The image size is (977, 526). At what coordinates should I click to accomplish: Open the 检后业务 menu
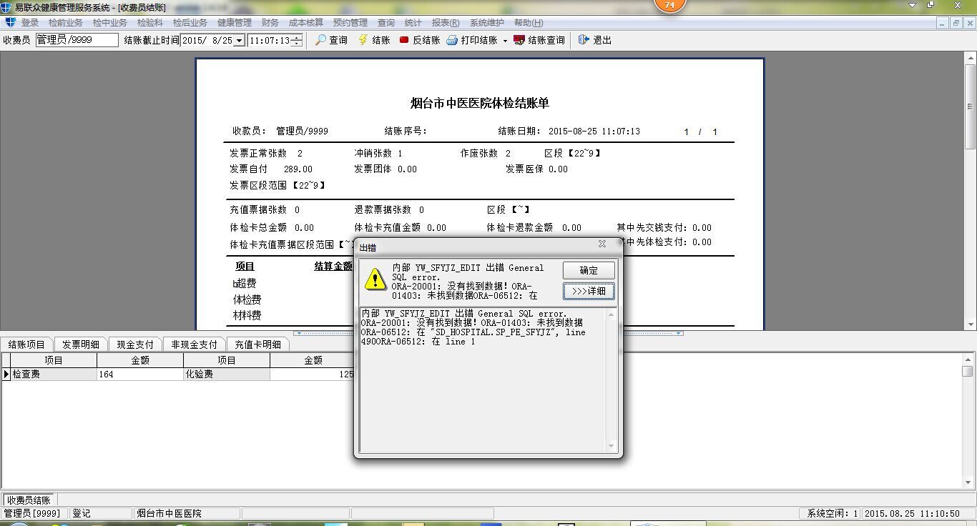click(190, 23)
